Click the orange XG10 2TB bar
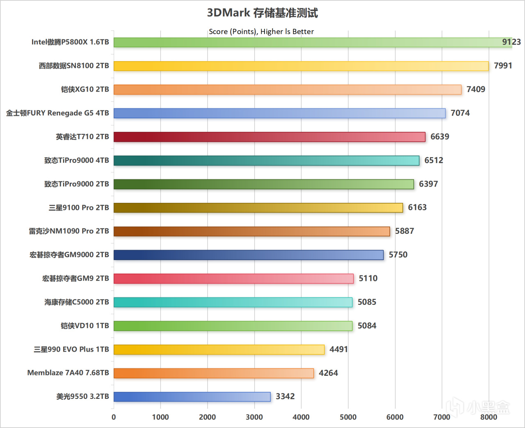This screenshot has width=525, height=428. pyautogui.click(x=288, y=90)
